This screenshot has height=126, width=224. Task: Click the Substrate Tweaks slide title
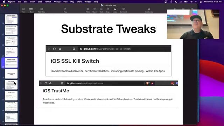pos(108,29)
